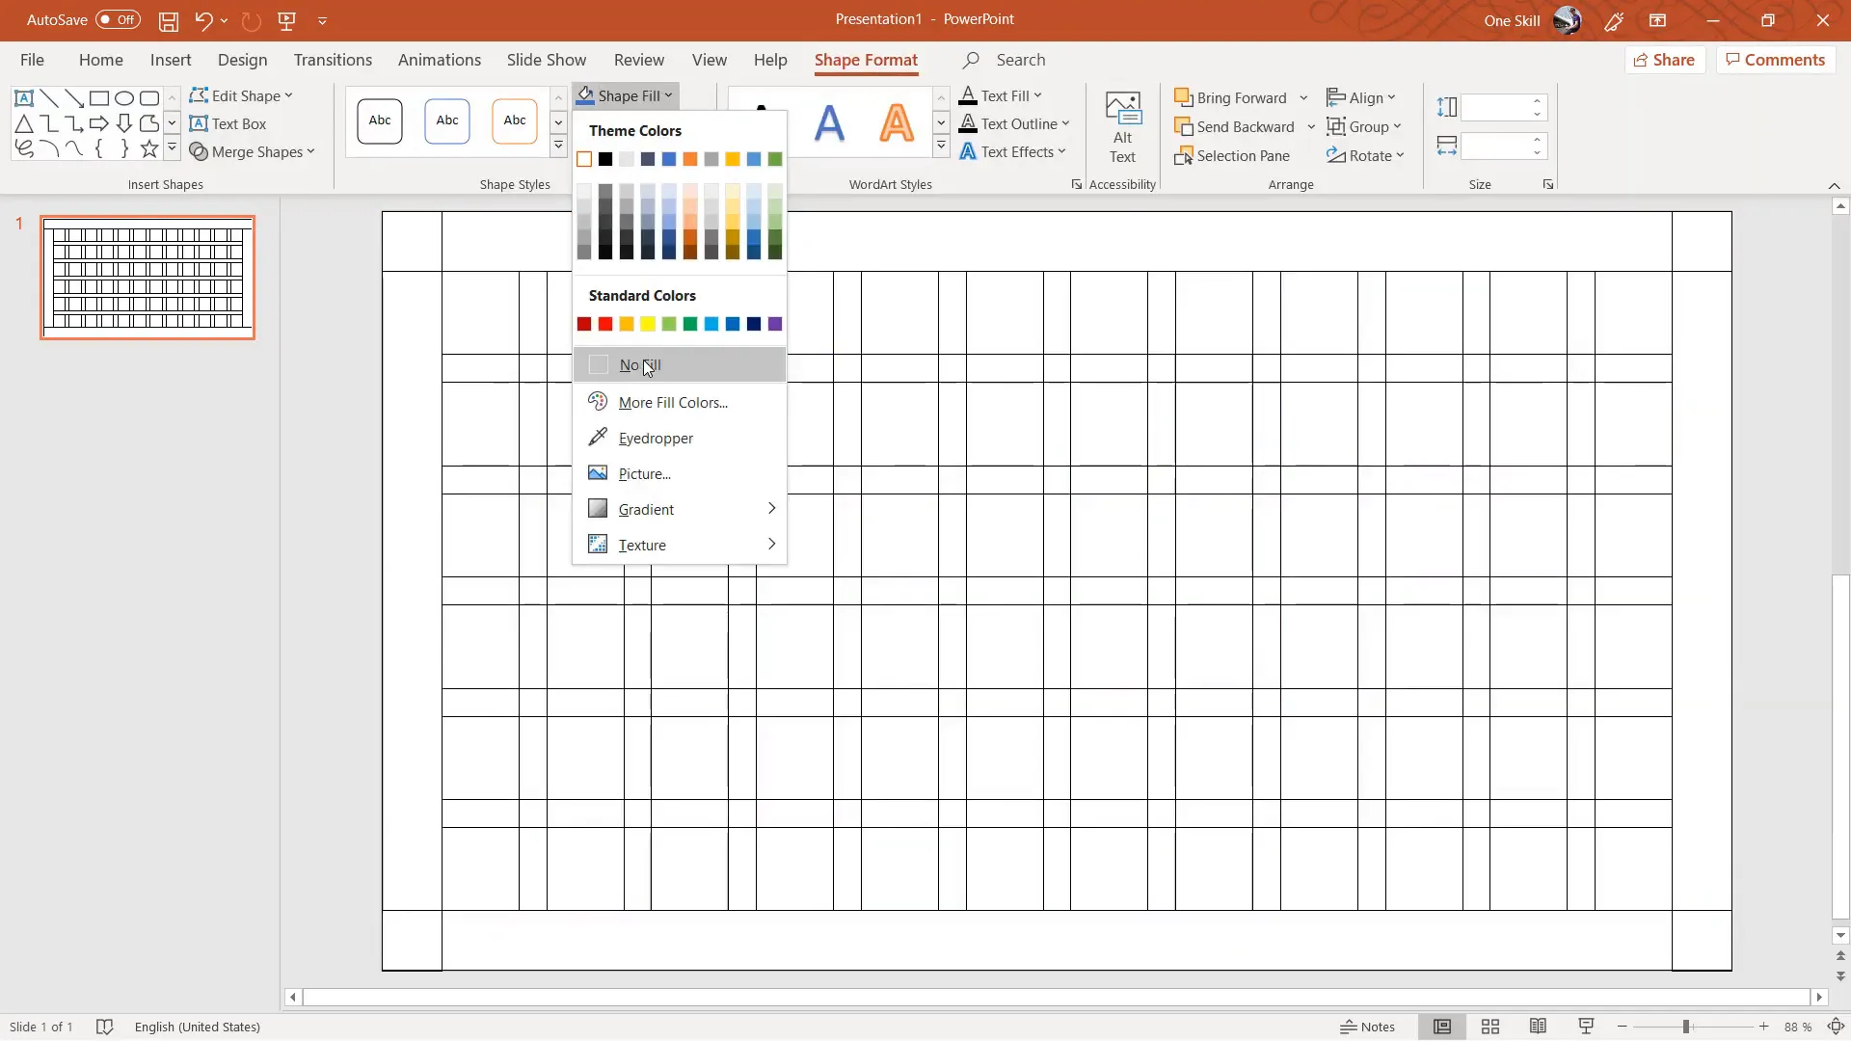1851x1041 pixels.
Task: Open More Fill Colors dialog
Action: pyautogui.click(x=680, y=403)
